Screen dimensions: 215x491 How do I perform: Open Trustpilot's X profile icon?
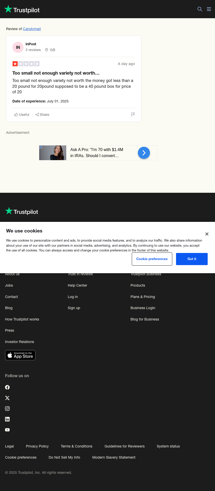click(7, 398)
